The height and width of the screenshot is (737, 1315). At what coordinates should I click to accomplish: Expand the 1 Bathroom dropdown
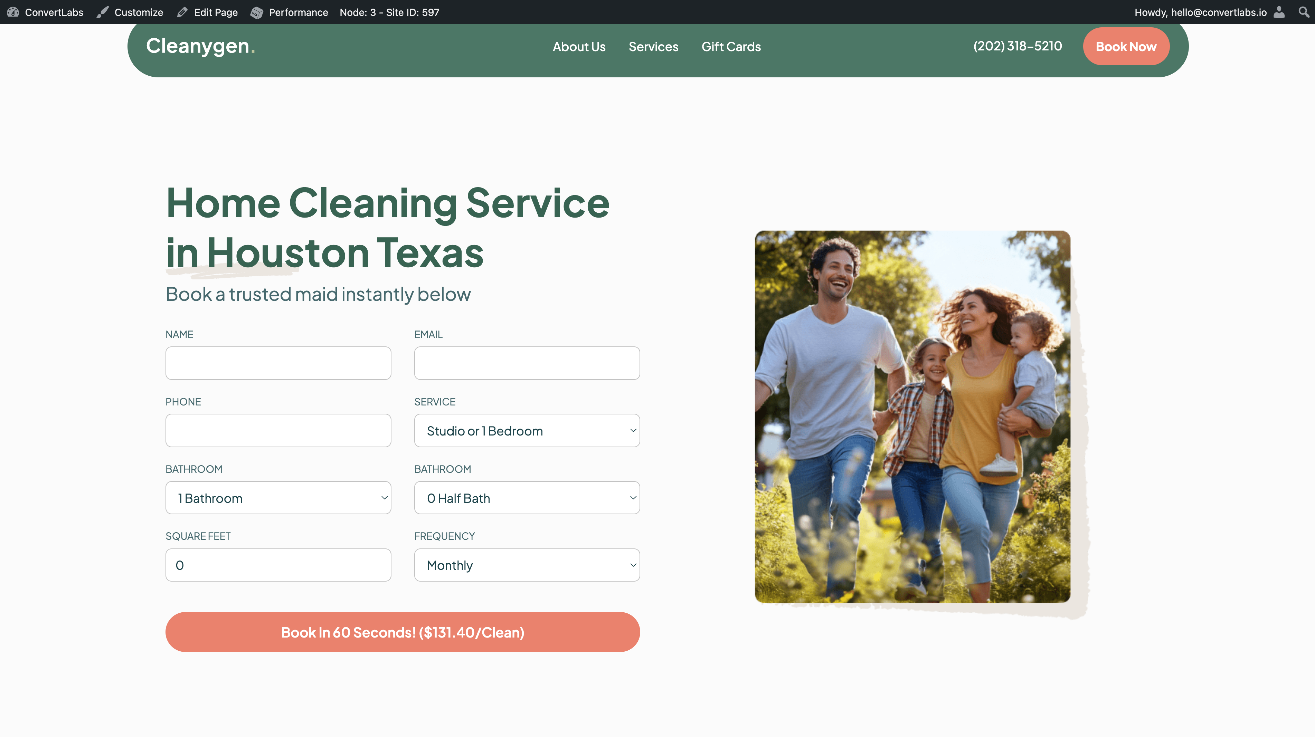point(278,498)
